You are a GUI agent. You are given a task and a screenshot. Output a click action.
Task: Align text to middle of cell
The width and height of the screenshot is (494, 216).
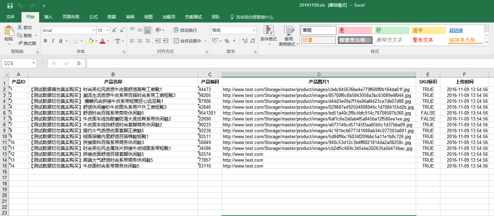click(x=140, y=30)
